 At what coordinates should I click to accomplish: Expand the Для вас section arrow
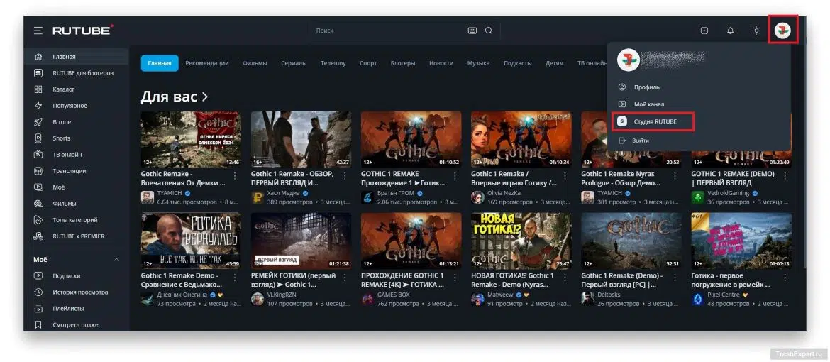pos(205,97)
